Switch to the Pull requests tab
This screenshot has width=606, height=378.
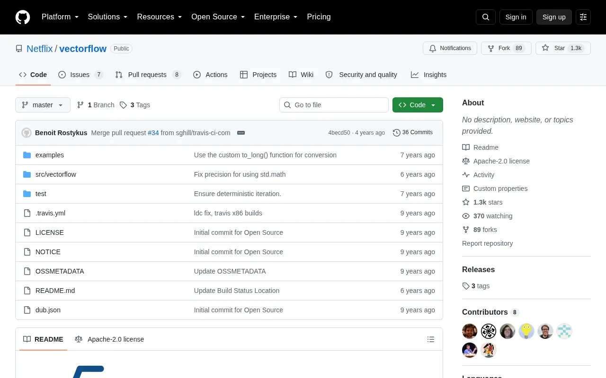[x=148, y=75]
